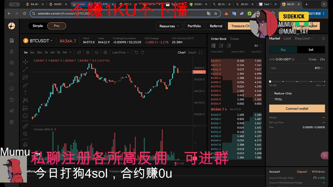The width and height of the screenshot is (333, 187).
Task: Redo the chart action
Action: click(x=143, y=52)
